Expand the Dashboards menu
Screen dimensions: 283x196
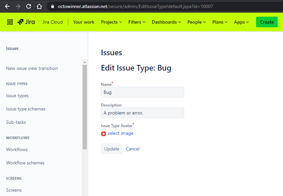click(166, 22)
